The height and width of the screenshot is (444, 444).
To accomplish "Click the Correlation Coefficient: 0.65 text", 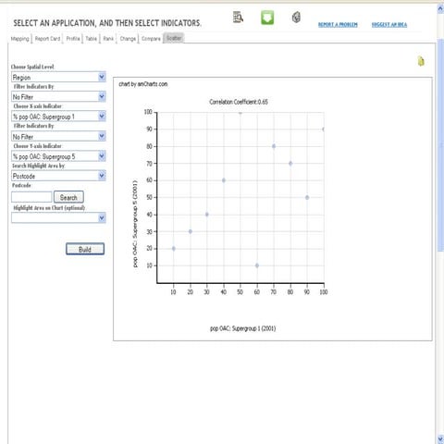I will pyautogui.click(x=239, y=102).
